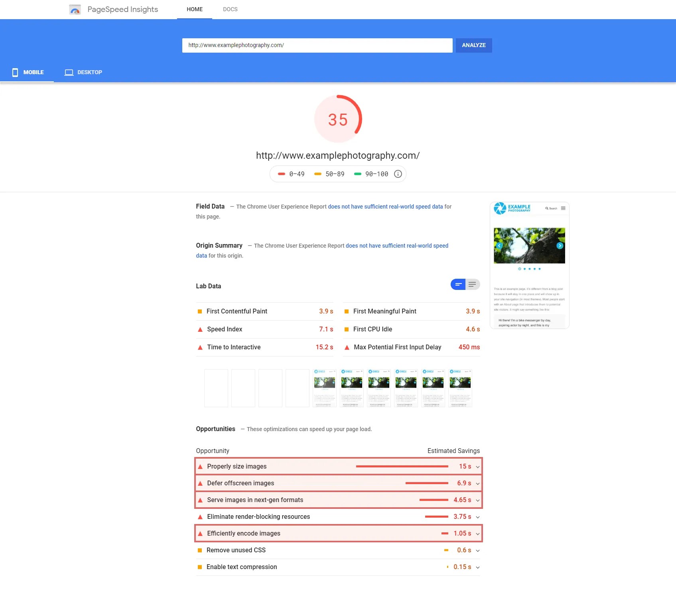This screenshot has width=676, height=591.
Task: Click the red triangle beside Properly size images
Action: pos(201,466)
